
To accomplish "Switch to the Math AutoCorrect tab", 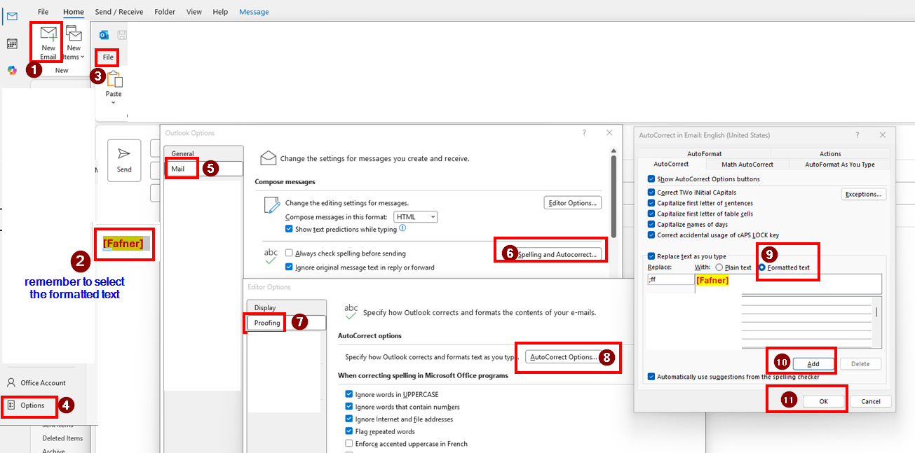I will pyautogui.click(x=747, y=165).
